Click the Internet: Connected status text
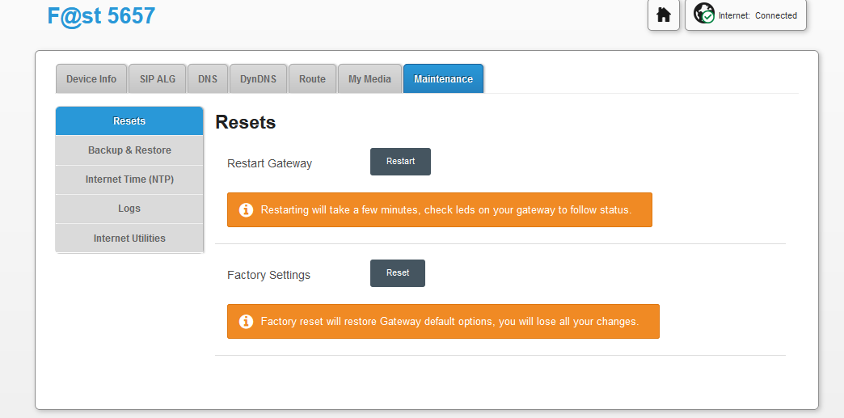 pos(757,15)
